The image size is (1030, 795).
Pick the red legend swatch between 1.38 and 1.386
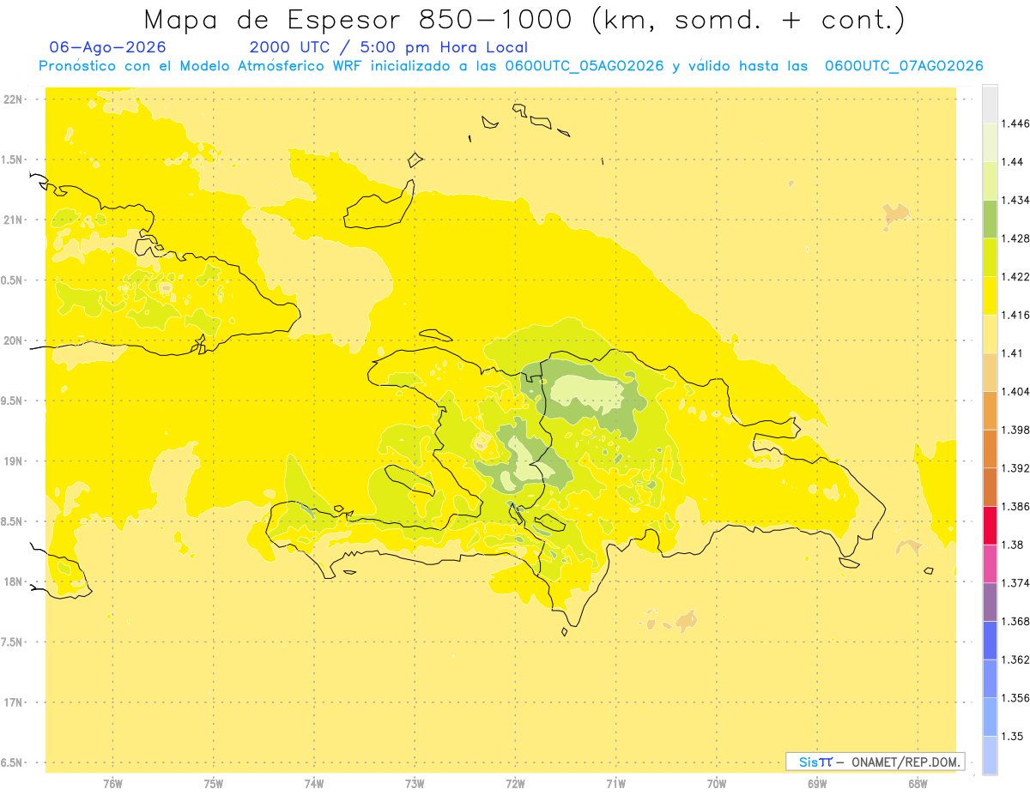point(990,526)
